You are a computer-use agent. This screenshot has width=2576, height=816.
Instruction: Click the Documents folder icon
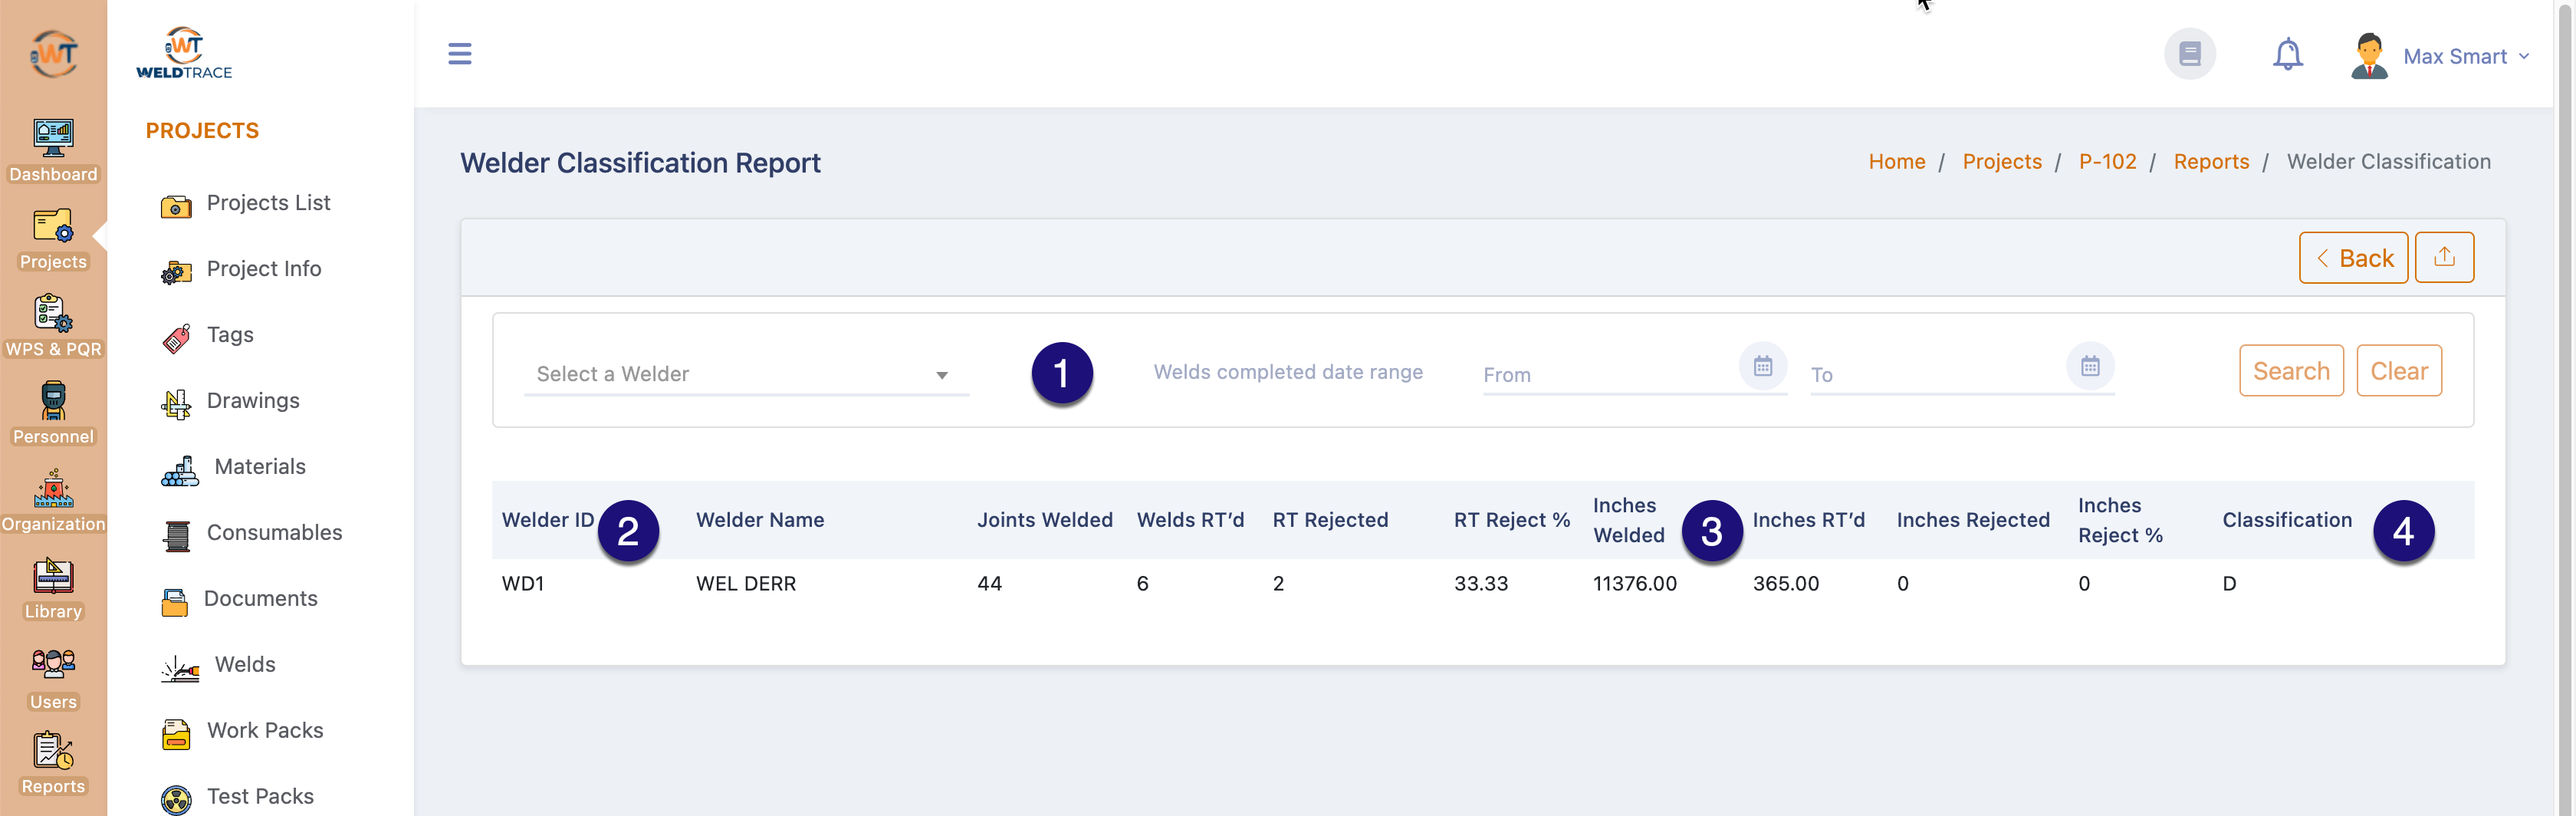[174, 601]
